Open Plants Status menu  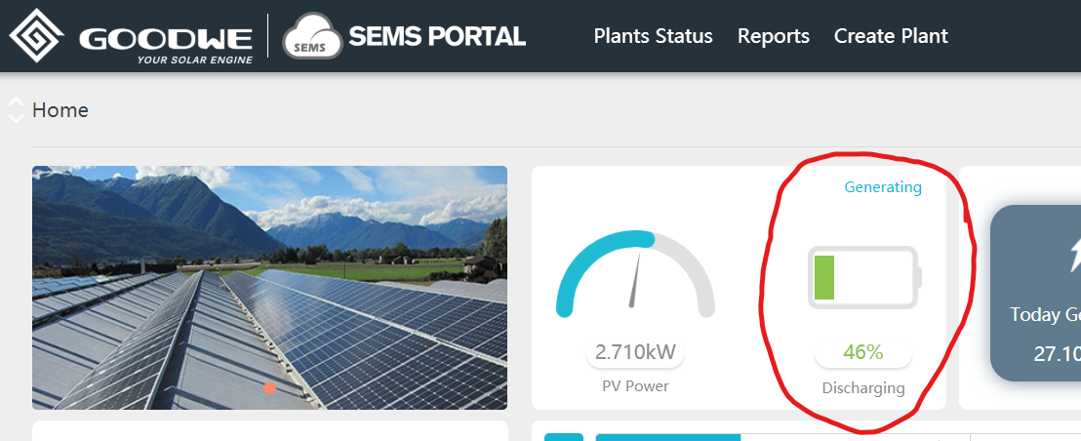coord(653,36)
